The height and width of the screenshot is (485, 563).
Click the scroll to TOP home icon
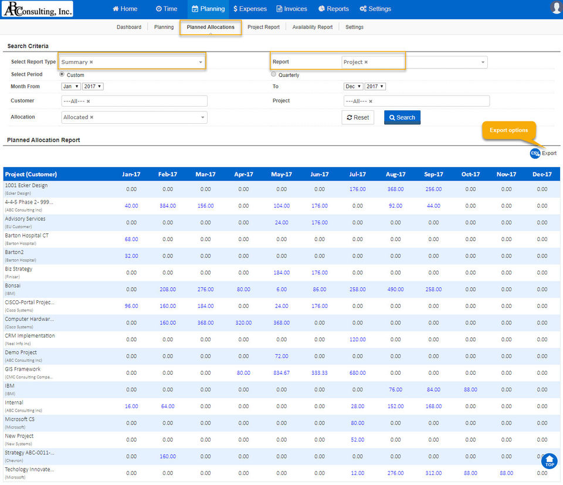[x=549, y=461]
